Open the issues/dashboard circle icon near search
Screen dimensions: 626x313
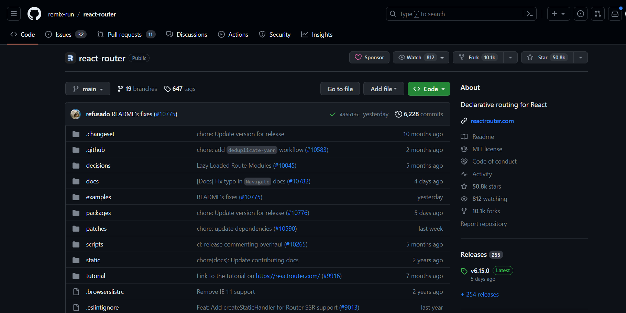click(x=581, y=14)
